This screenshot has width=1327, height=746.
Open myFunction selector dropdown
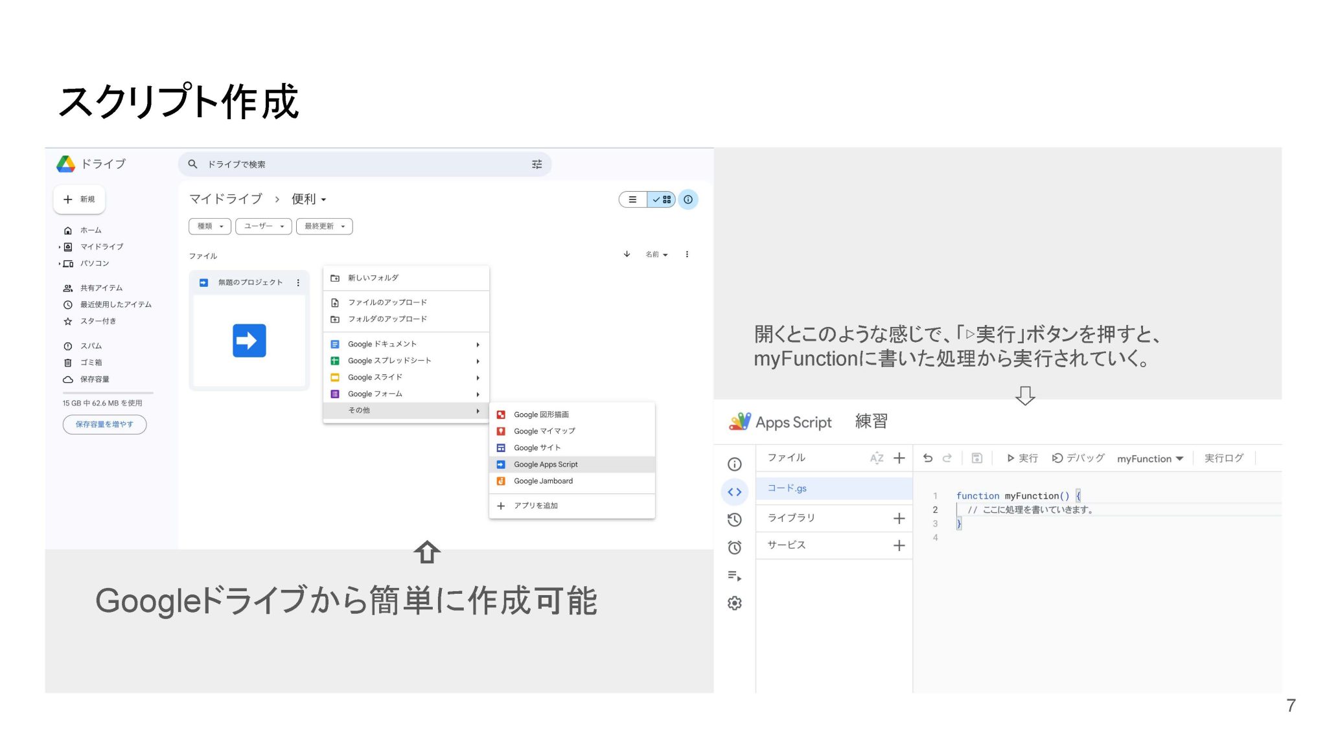pyautogui.click(x=1150, y=458)
